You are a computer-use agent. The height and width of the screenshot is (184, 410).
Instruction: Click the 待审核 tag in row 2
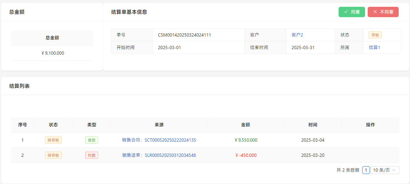click(x=53, y=155)
